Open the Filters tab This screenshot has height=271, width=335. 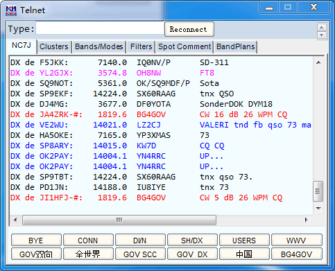[141, 46]
